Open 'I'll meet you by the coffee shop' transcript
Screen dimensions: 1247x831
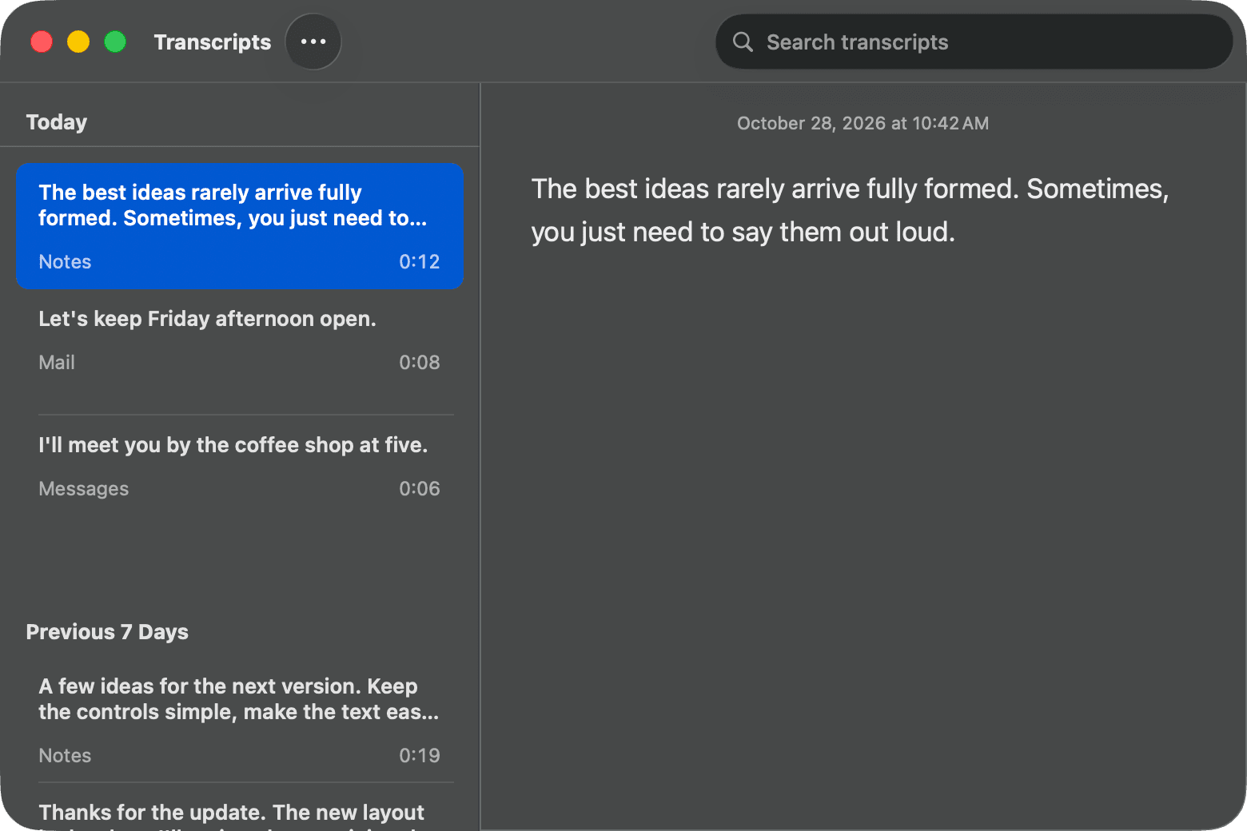pyautogui.click(x=240, y=478)
